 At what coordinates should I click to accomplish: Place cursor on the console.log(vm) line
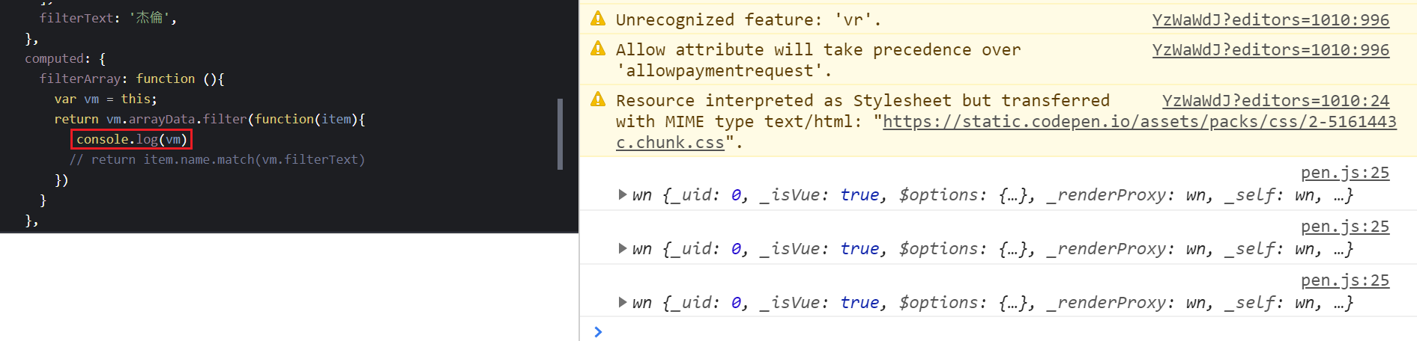click(131, 139)
